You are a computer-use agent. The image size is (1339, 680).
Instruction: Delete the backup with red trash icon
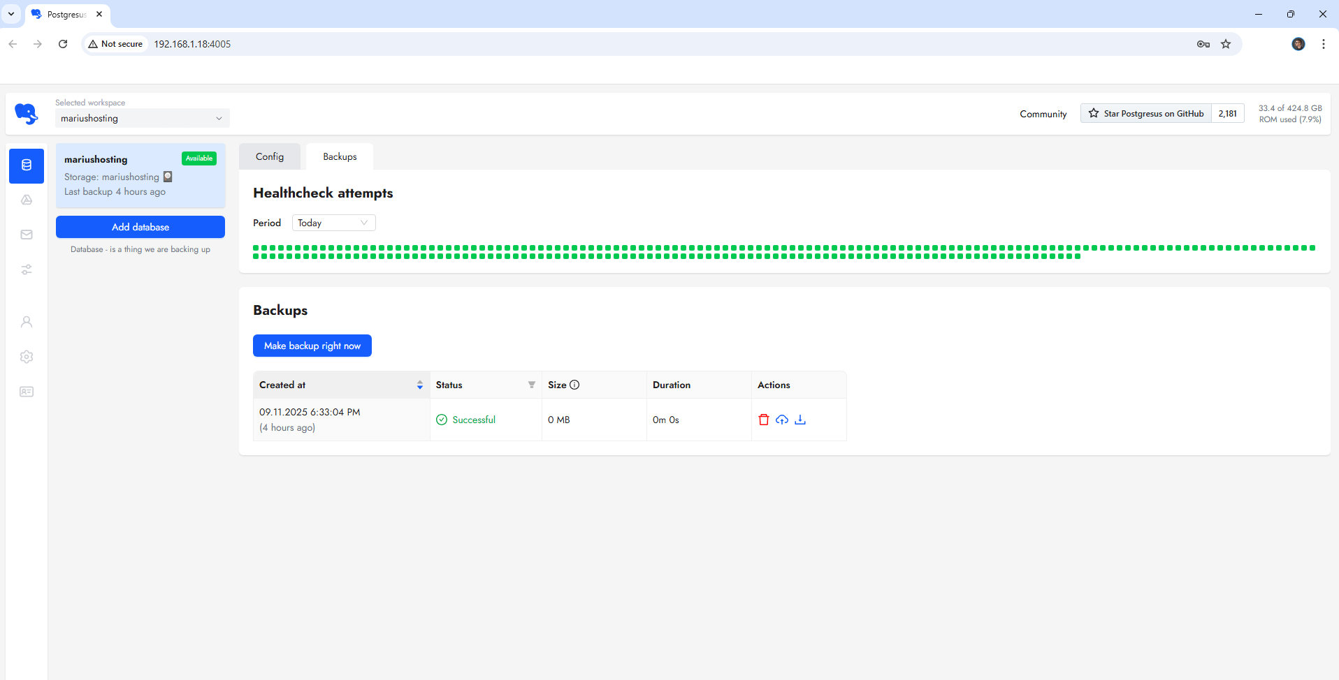click(764, 420)
